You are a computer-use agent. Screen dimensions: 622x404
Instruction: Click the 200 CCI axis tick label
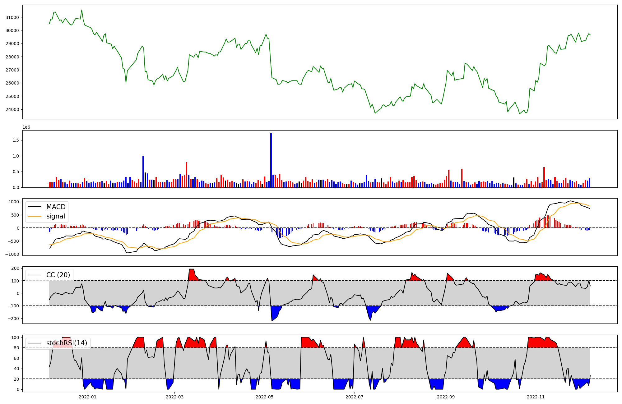pyautogui.click(x=16, y=268)
